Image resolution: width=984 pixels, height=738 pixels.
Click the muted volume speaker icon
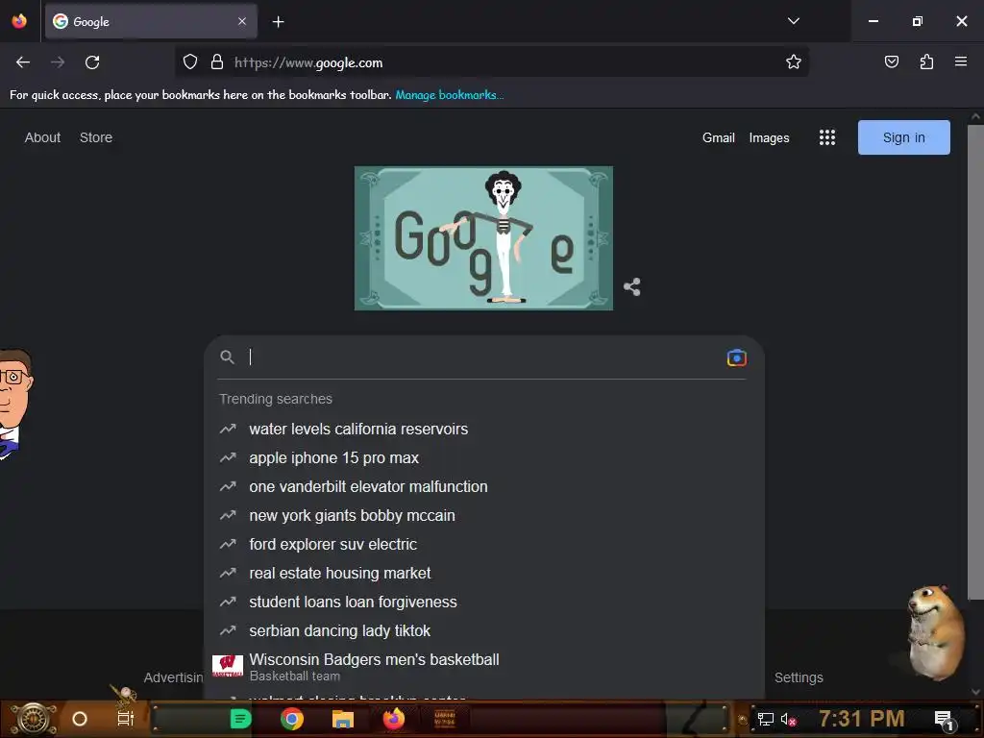[x=788, y=720]
